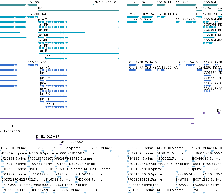Click the CG6356-RA transcript label
This screenshot has width=222, height=194.
click(x=185, y=19)
